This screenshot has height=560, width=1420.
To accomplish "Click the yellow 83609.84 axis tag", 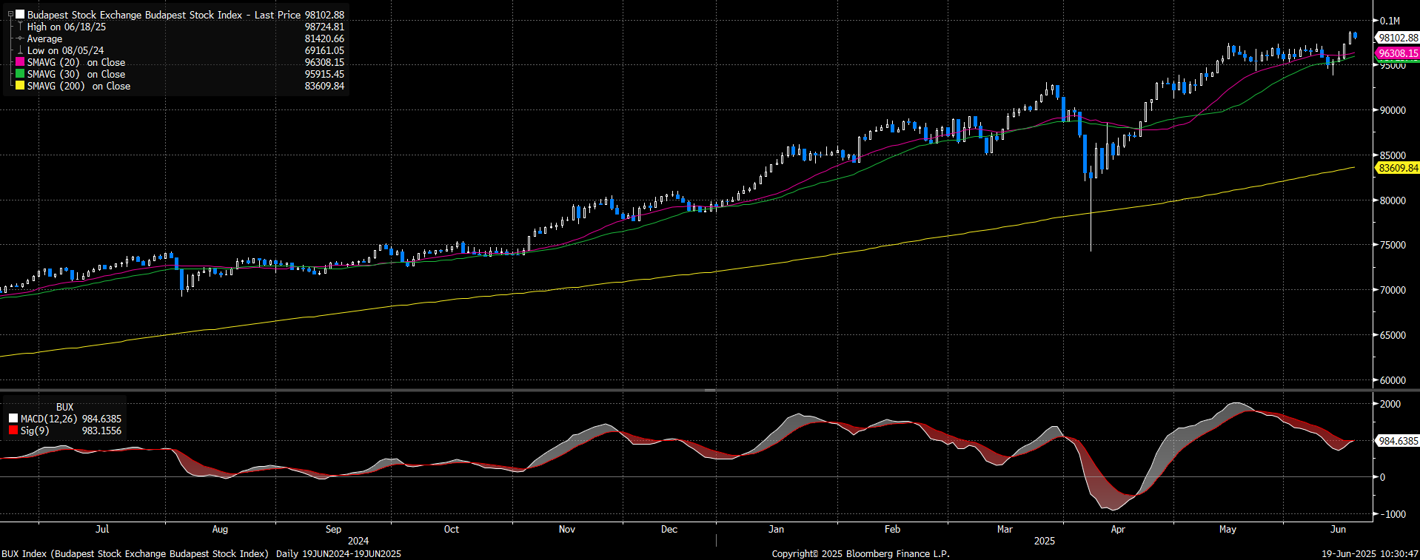I will pos(1397,168).
